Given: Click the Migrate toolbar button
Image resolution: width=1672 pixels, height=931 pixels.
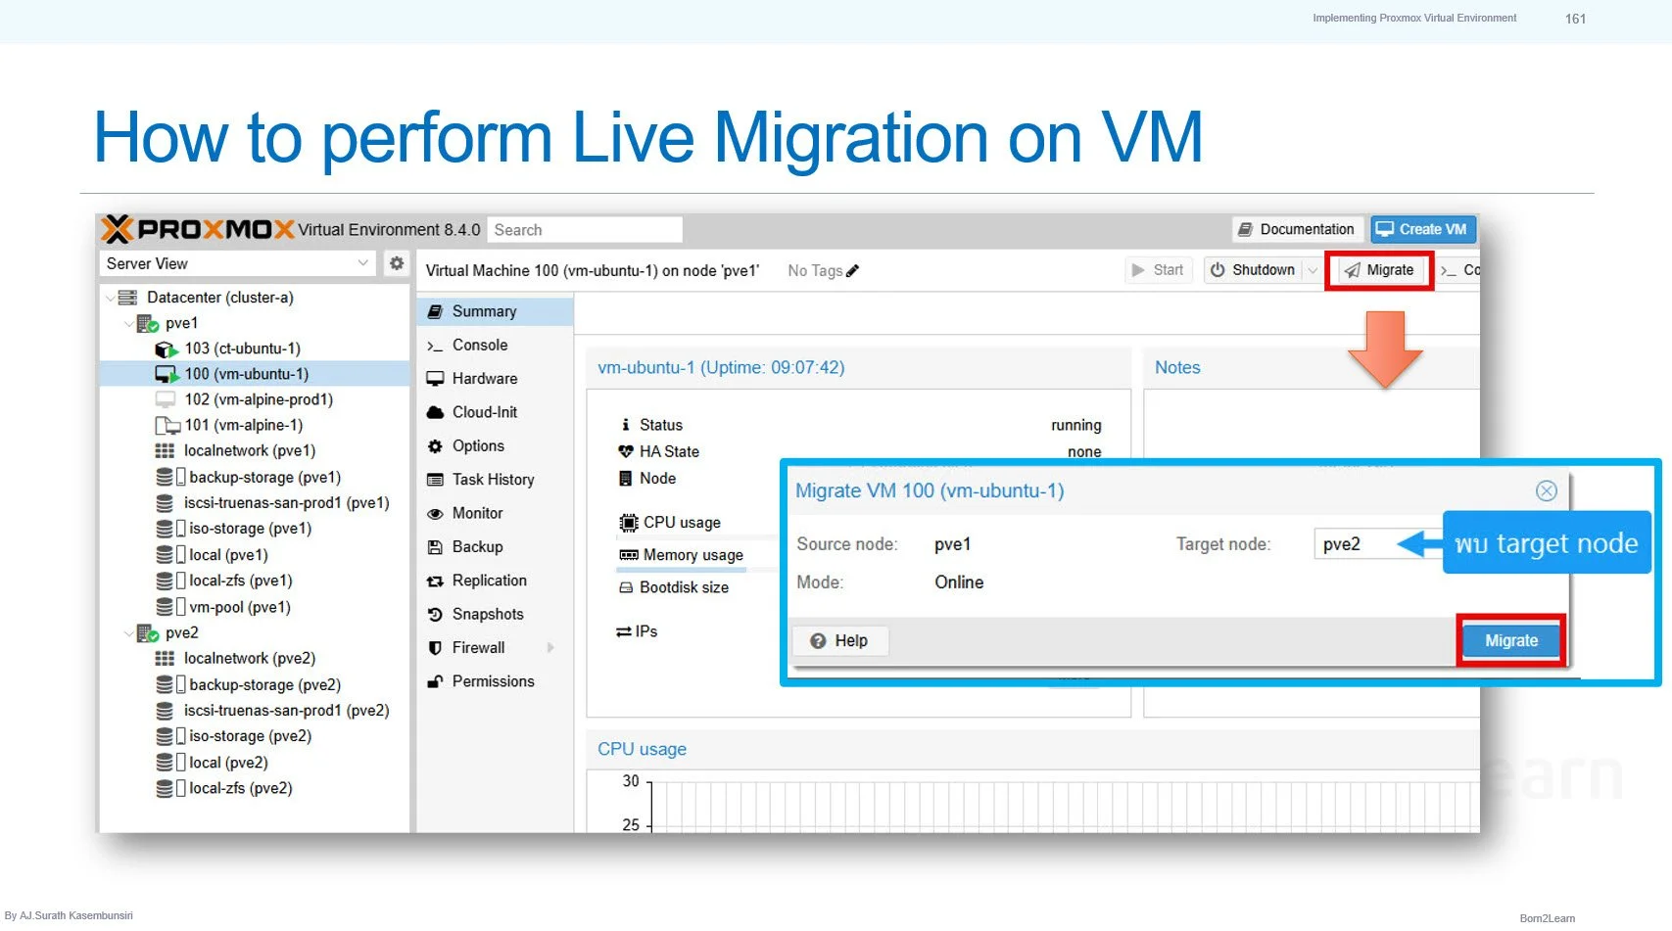Looking at the screenshot, I should tap(1379, 270).
